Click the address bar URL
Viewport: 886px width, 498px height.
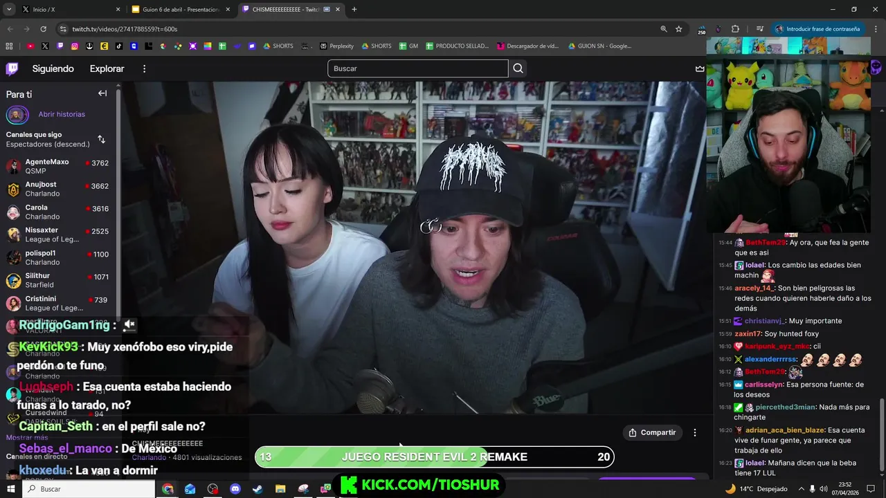(125, 29)
